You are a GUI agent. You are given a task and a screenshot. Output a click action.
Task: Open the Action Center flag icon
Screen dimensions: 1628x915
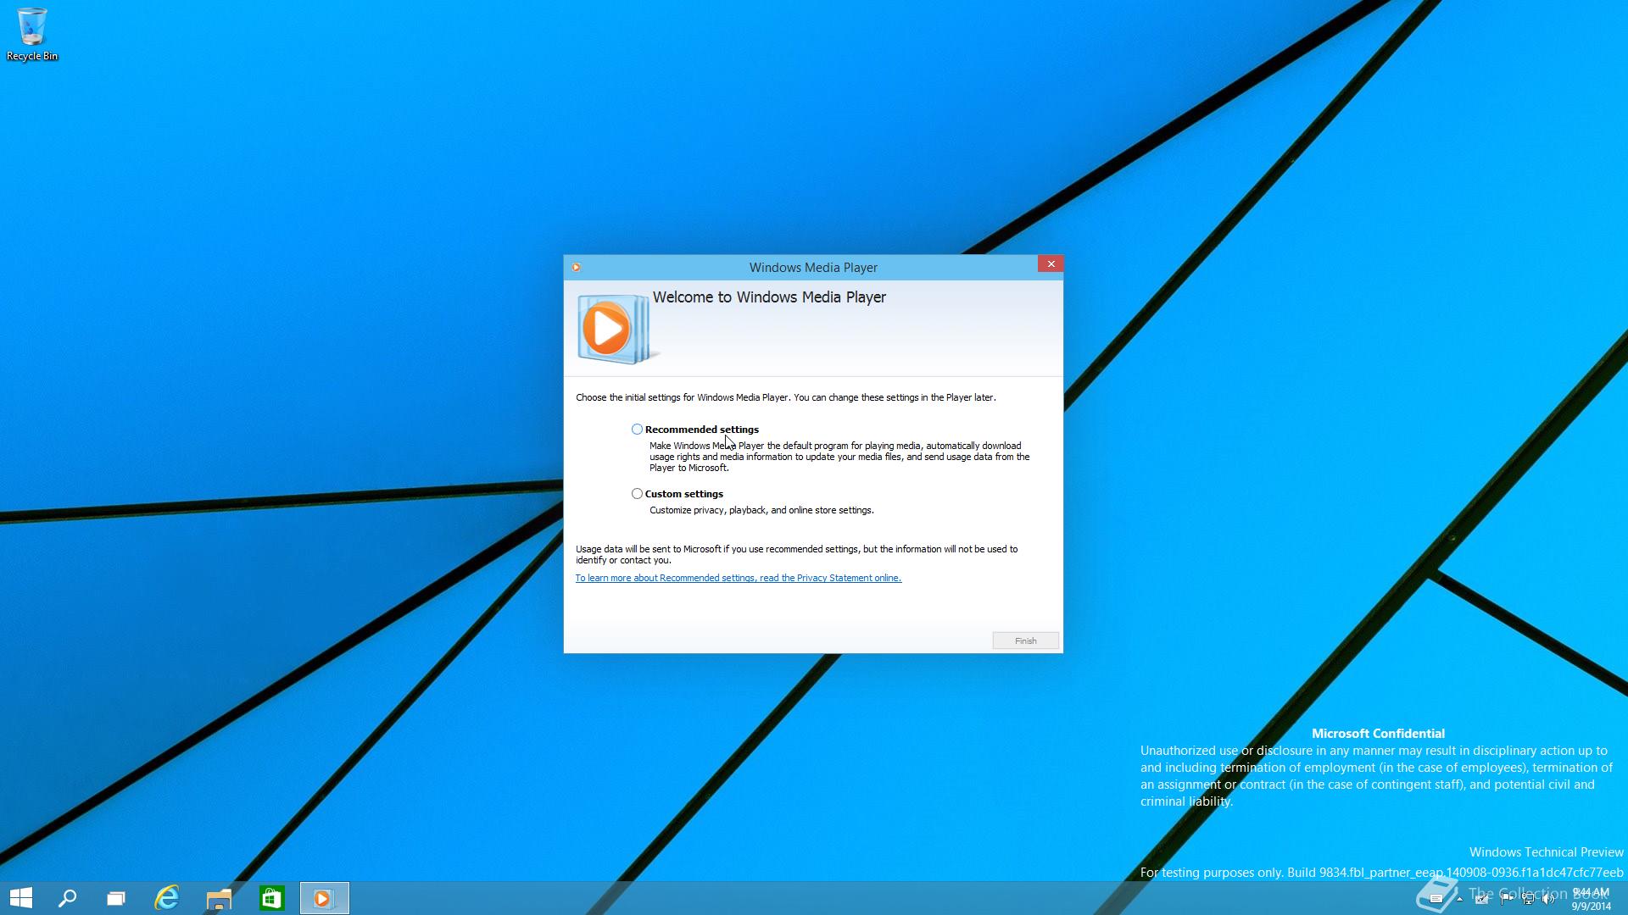click(1507, 899)
